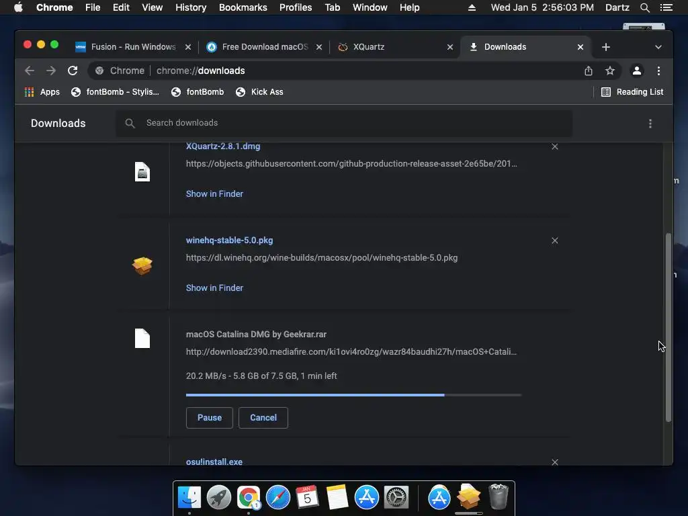The width and height of the screenshot is (688, 516).
Task: Open the History menu
Action: coord(191,7)
